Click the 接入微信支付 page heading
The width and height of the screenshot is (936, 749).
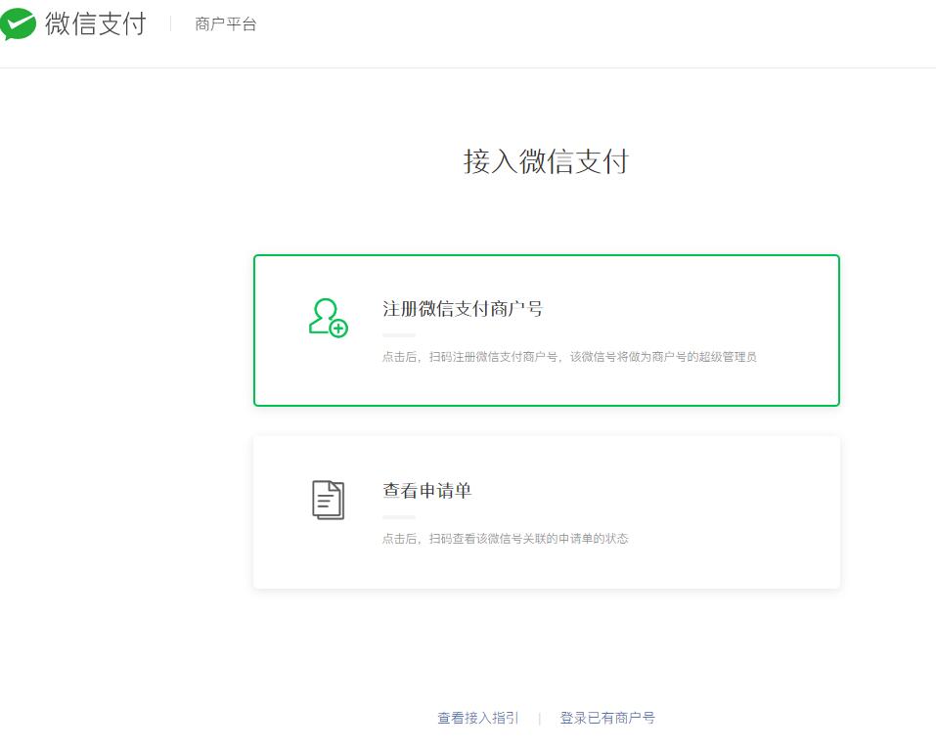point(546,161)
